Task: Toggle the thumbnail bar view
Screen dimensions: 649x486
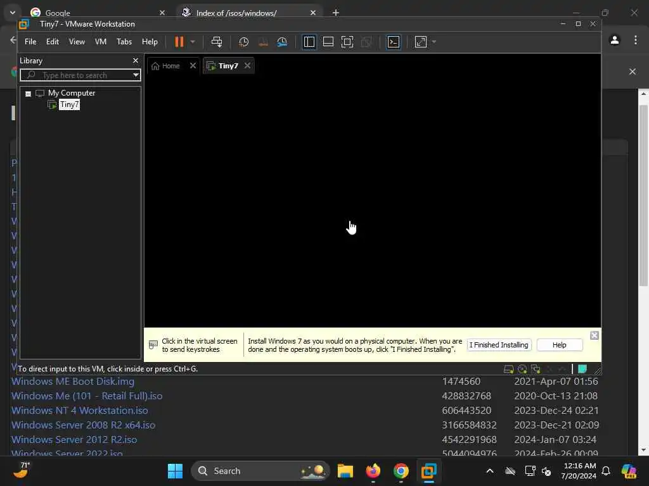Action: click(328, 42)
